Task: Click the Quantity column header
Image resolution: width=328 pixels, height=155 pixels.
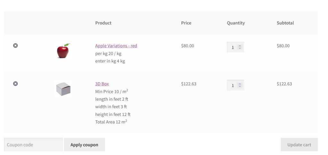Action: click(x=236, y=23)
